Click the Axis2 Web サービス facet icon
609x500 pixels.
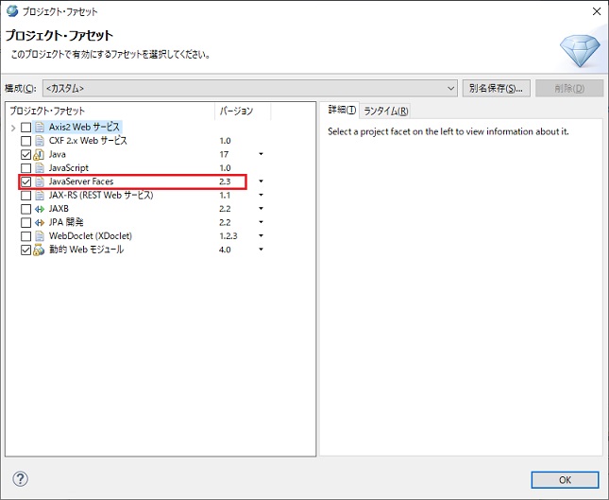[x=40, y=128]
